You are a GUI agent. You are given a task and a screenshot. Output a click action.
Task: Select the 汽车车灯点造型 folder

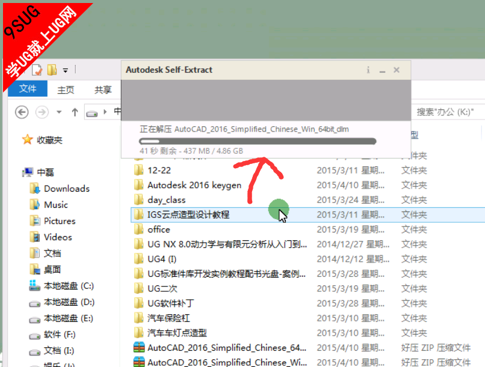(177, 333)
